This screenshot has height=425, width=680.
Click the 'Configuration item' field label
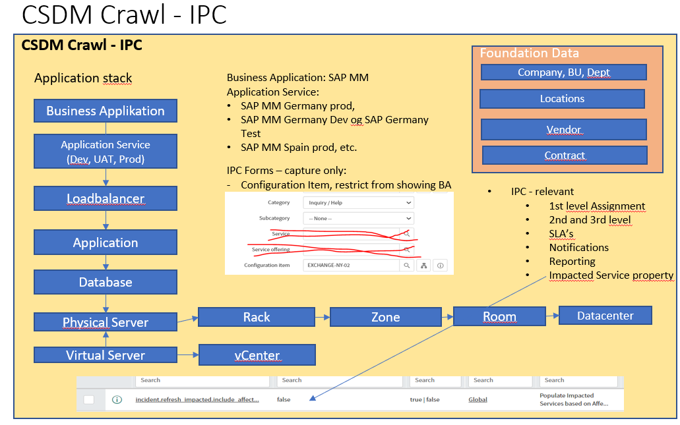(x=266, y=265)
